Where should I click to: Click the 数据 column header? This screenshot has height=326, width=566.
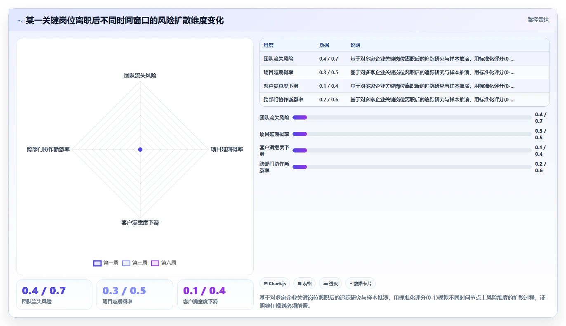coord(324,45)
